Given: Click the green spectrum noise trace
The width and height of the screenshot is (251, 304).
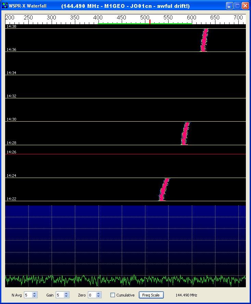Looking at the screenshot, I should tap(125, 280).
